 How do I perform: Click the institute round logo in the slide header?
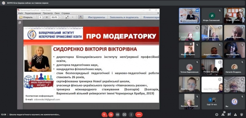[32, 34]
